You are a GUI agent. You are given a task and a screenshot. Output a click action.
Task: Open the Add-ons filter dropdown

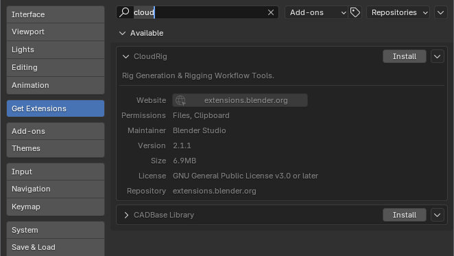[317, 12]
